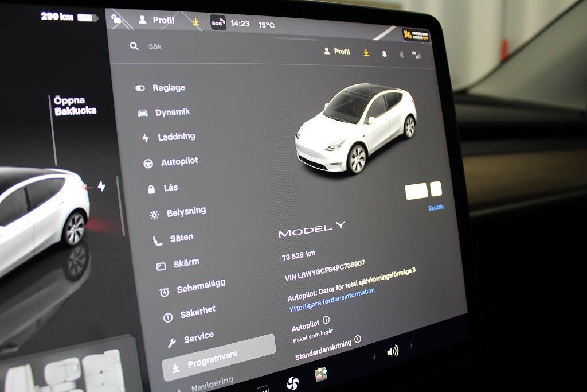Tap the speaker volume icon

(x=393, y=351)
